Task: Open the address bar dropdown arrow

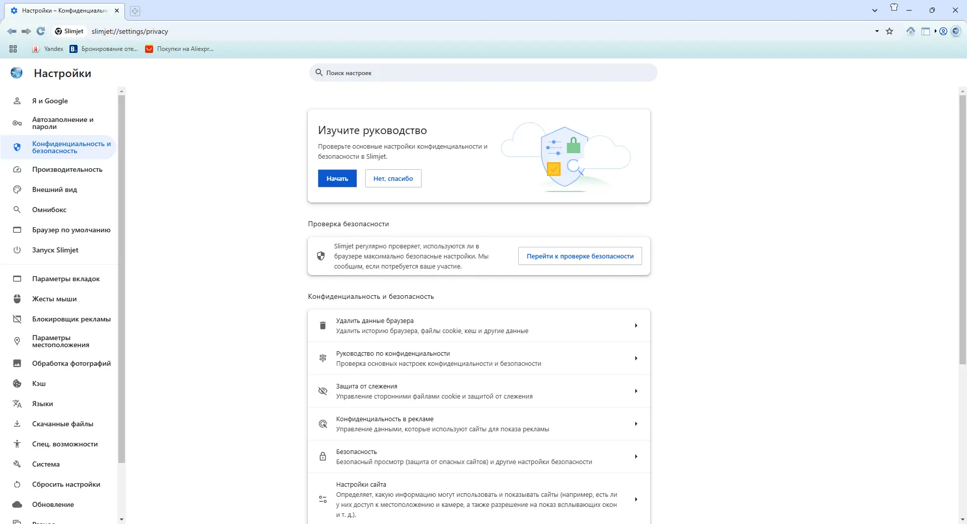Action: pyautogui.click(x=876, y=31)
